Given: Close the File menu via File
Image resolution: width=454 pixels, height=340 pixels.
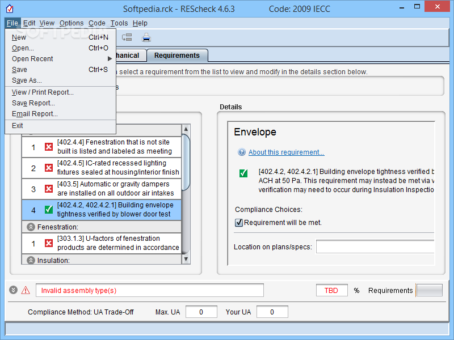Looking at the screenshot, I should pos(12,23).
